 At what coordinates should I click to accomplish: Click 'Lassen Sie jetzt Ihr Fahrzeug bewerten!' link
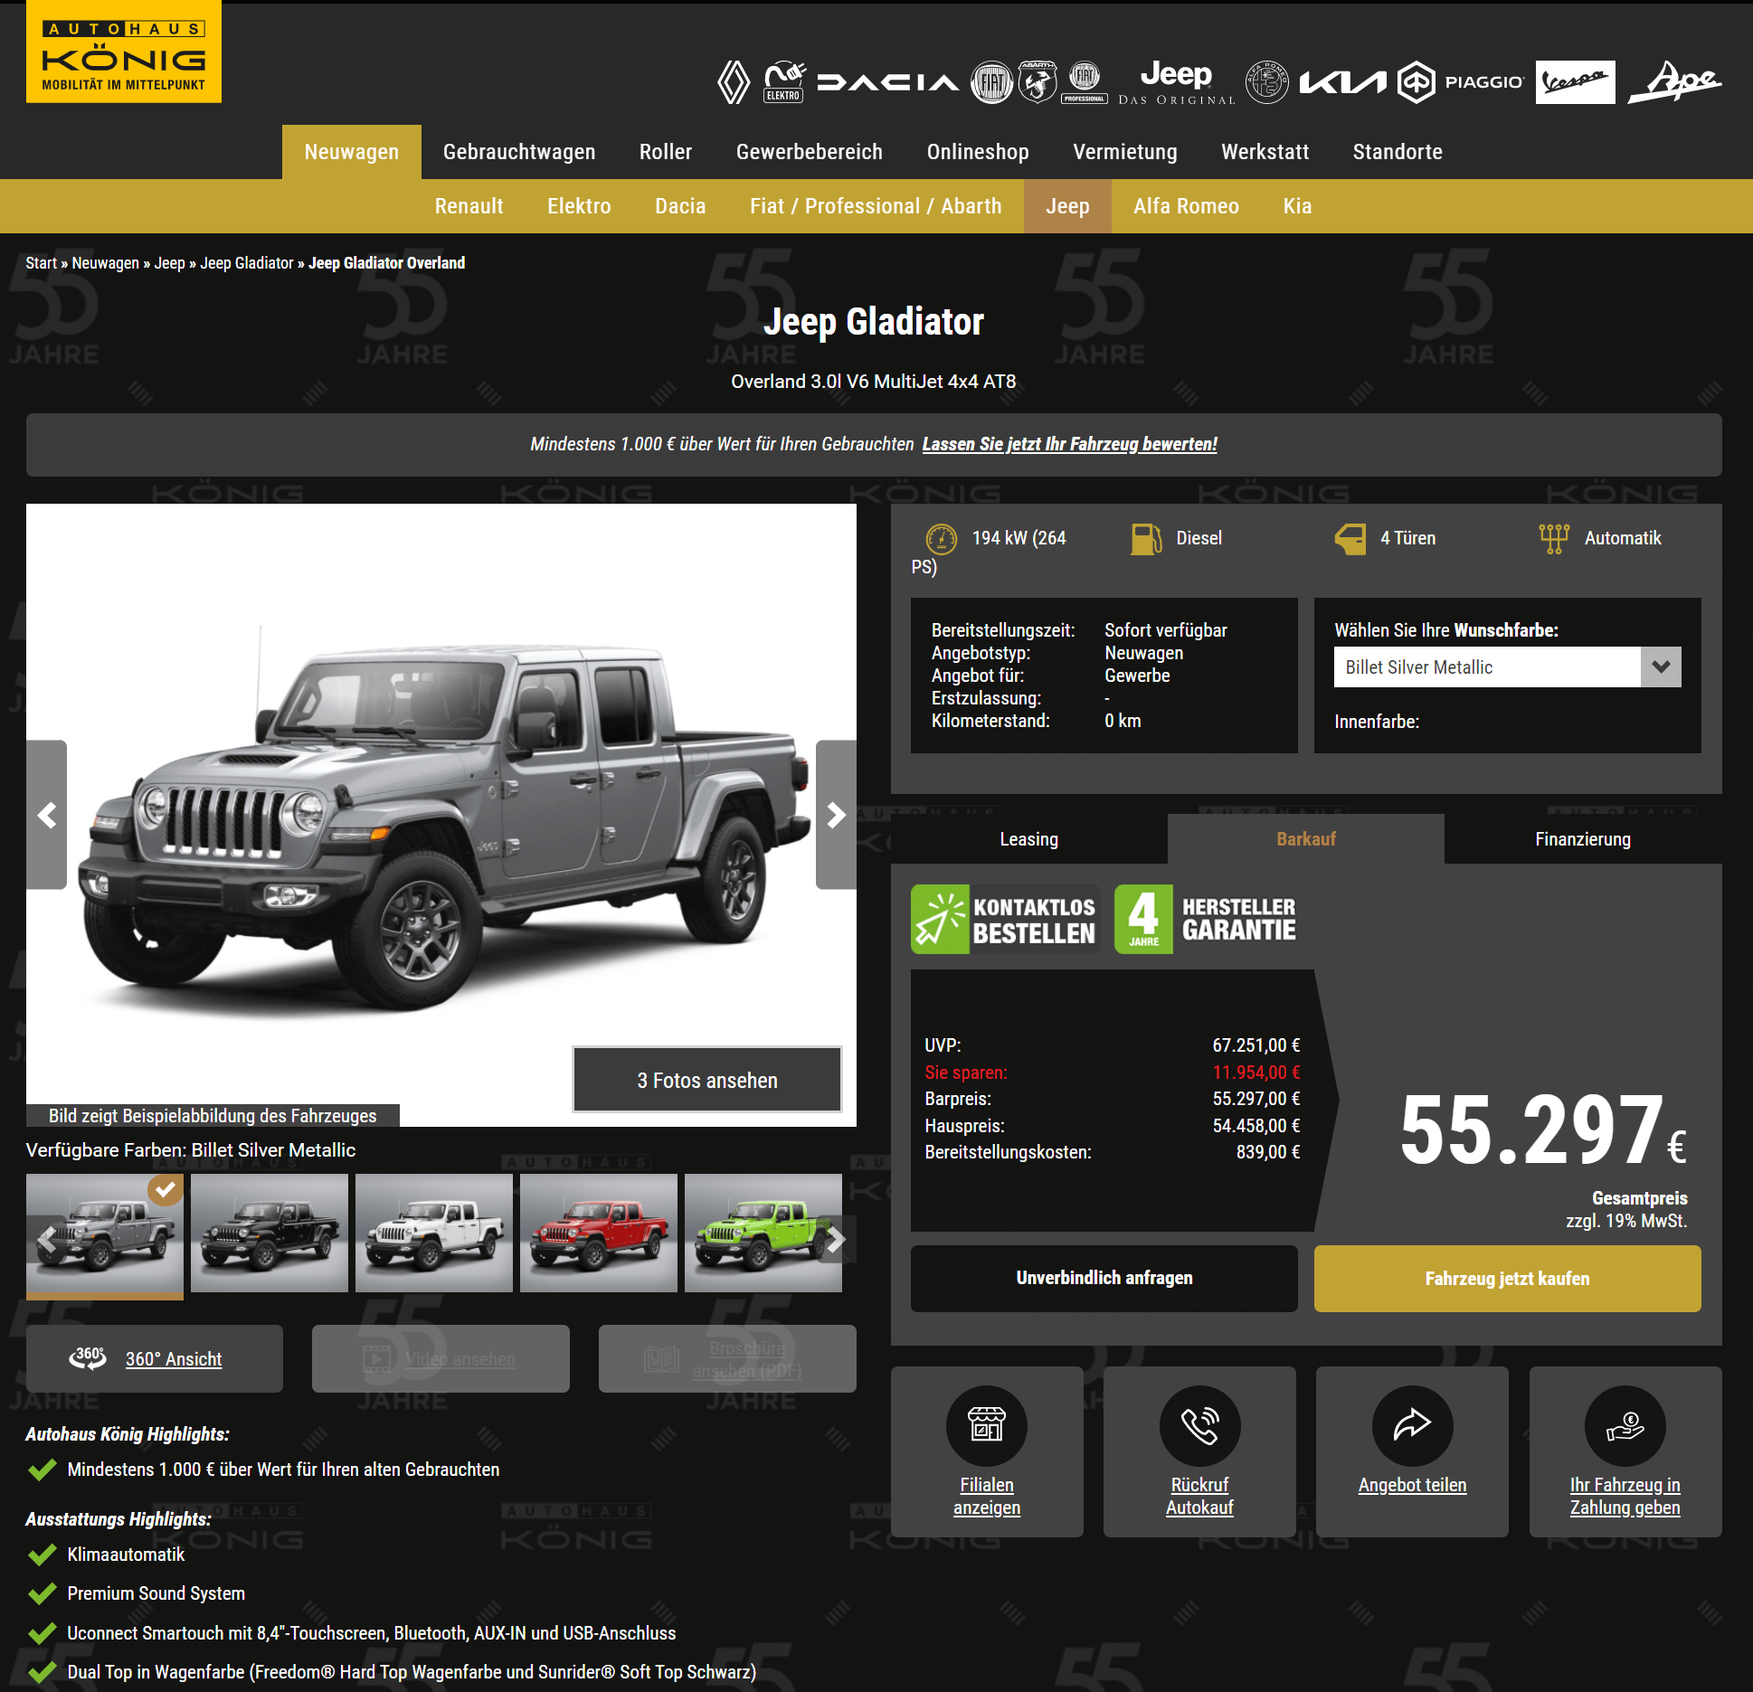1069,444
